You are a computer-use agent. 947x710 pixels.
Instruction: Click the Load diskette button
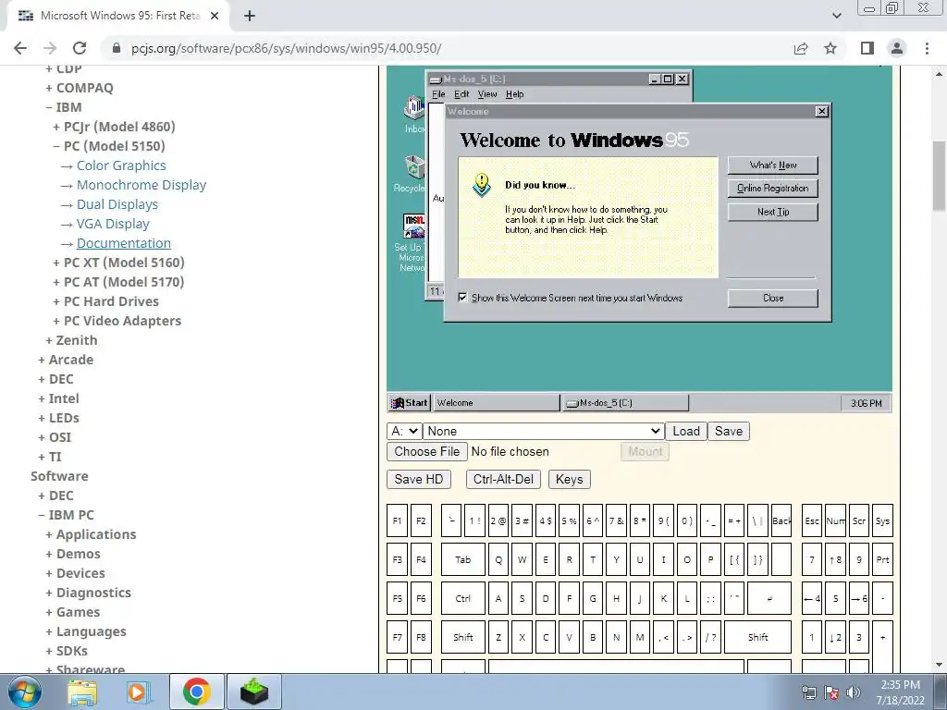tap(686, 431)
